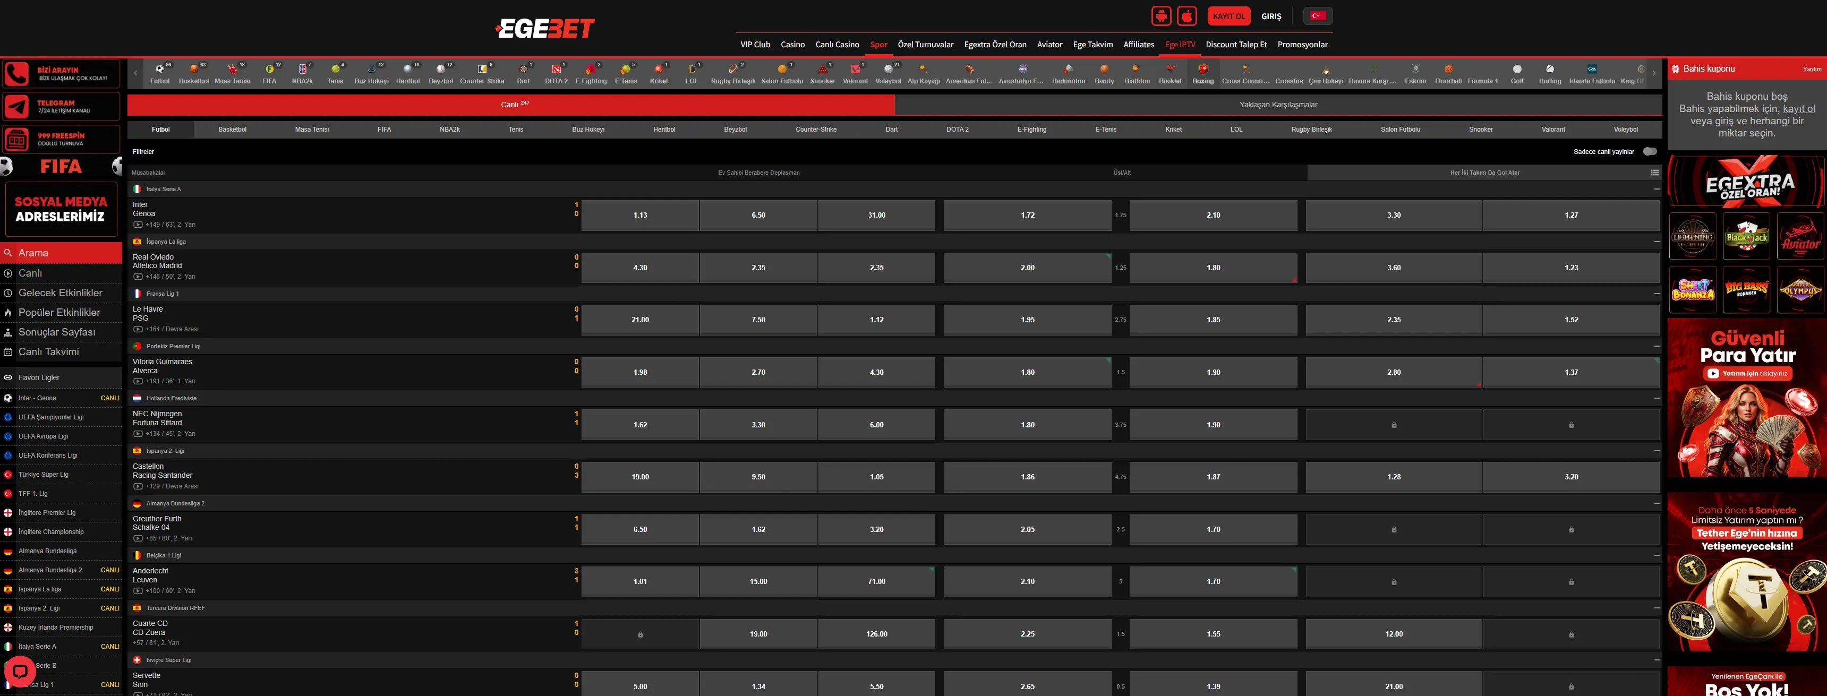Click the Aviator game thumbnail
Screen dimensions: 1827x696
[1800, 236]
